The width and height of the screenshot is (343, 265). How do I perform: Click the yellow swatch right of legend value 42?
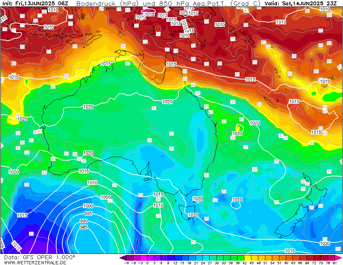[248, 257]
